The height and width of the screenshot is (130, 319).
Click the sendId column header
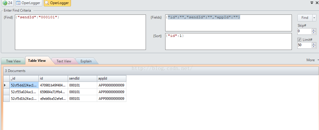[x=82, y=78]
